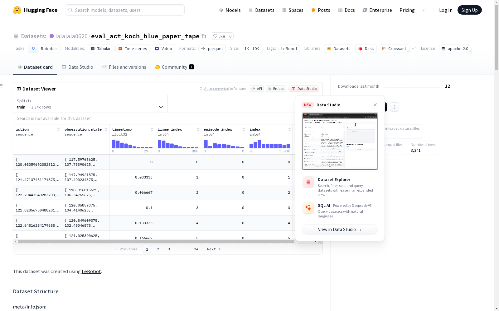Copy dataset name with the copy icon
The height and width of the screenshot is (311, 499).
tap(204, 36)
